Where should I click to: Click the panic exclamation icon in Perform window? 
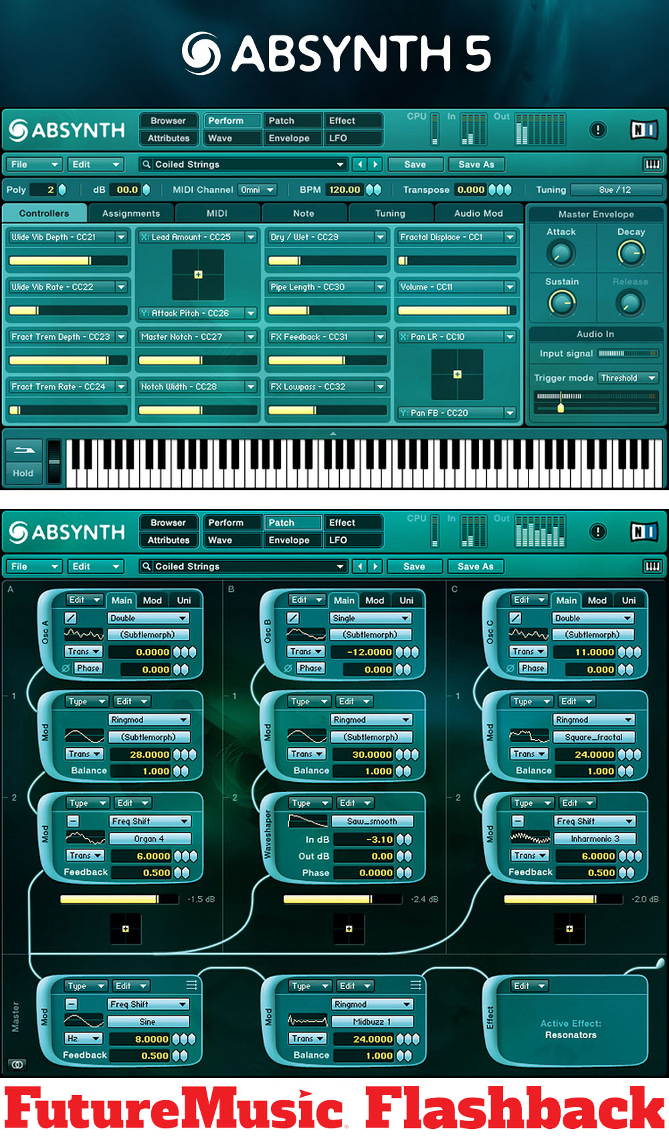click(x=597, y=130)
